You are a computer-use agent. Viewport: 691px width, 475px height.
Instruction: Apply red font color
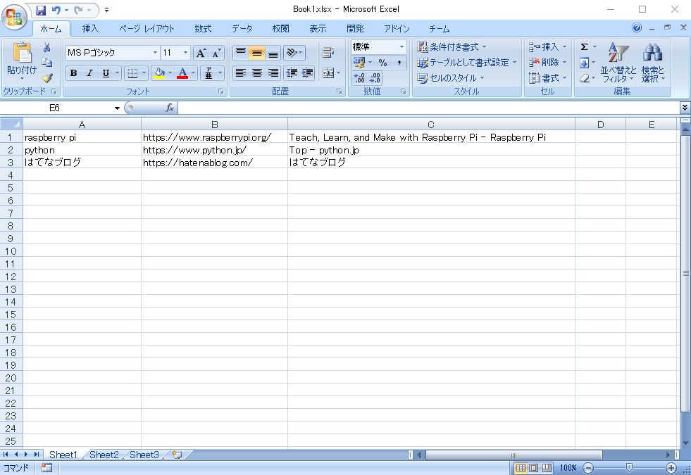click(x=182, y=73)
